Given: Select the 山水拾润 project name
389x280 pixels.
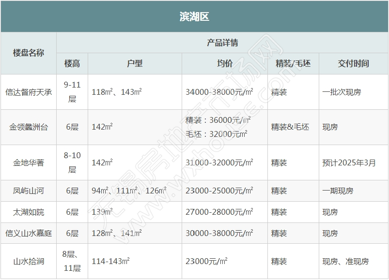Looking at the screenshot, I should [x=29, y=262].
